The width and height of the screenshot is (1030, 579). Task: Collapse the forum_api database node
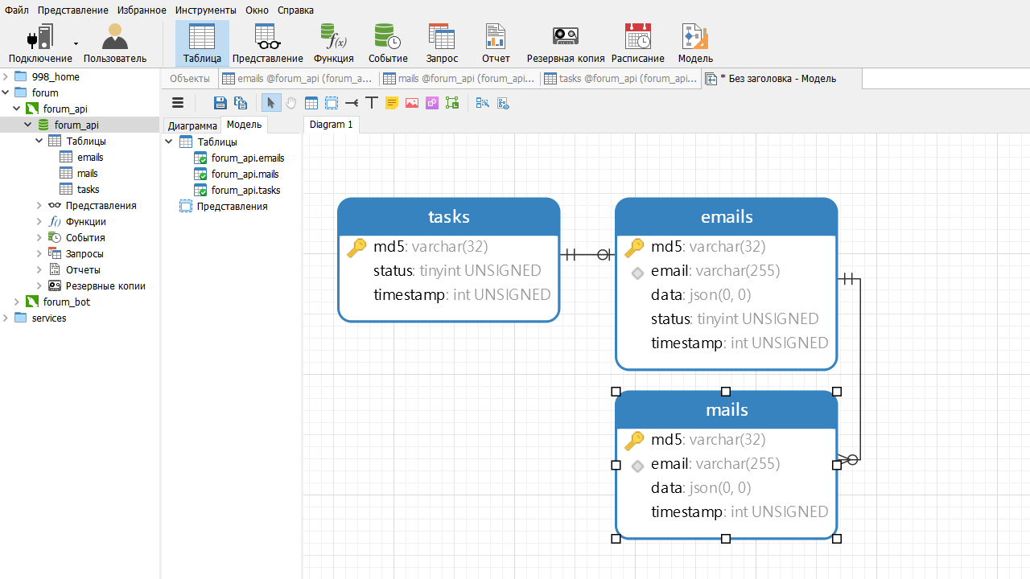pyautogui.click(x=28, y=125)
